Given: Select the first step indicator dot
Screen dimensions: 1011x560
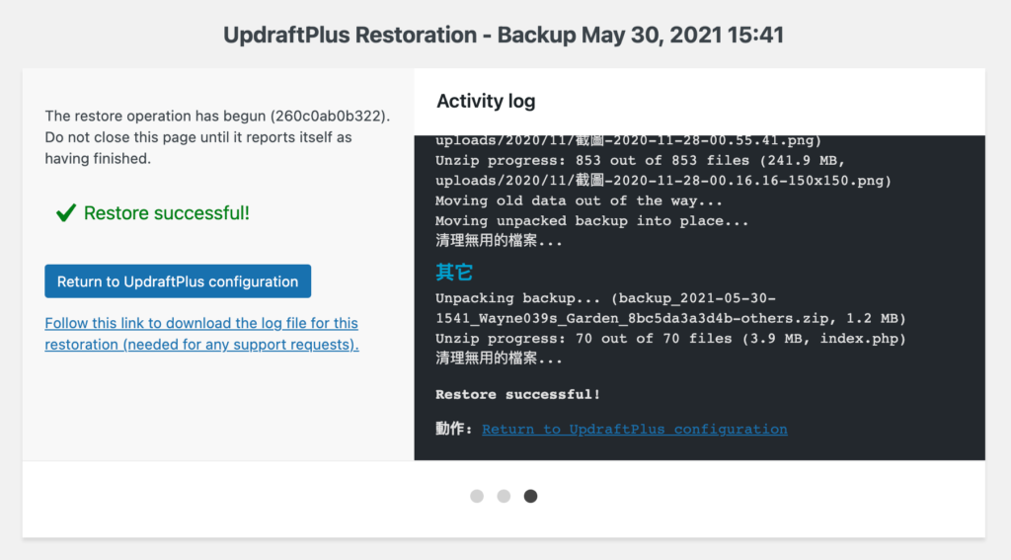Looking at the screenshot, I should [477, 496].
